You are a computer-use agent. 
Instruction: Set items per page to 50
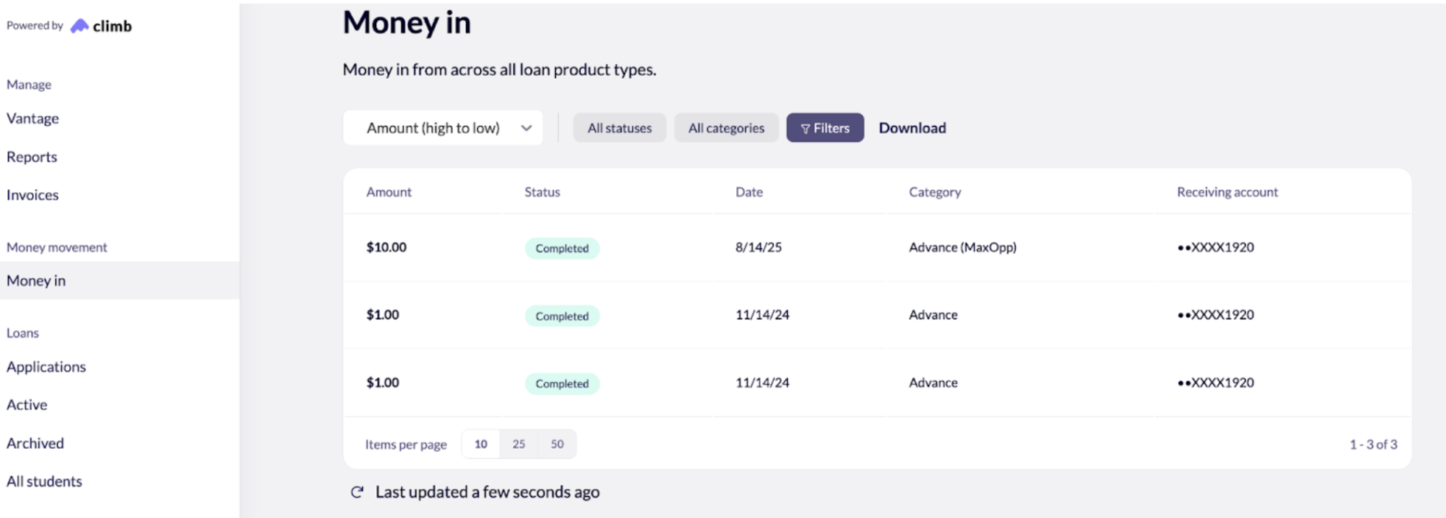pyautogui.click(x=557, y=444)
